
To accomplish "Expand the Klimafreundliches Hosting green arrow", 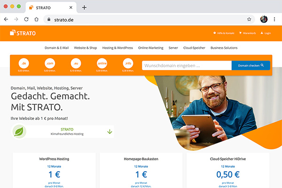I will click(110, 131).
